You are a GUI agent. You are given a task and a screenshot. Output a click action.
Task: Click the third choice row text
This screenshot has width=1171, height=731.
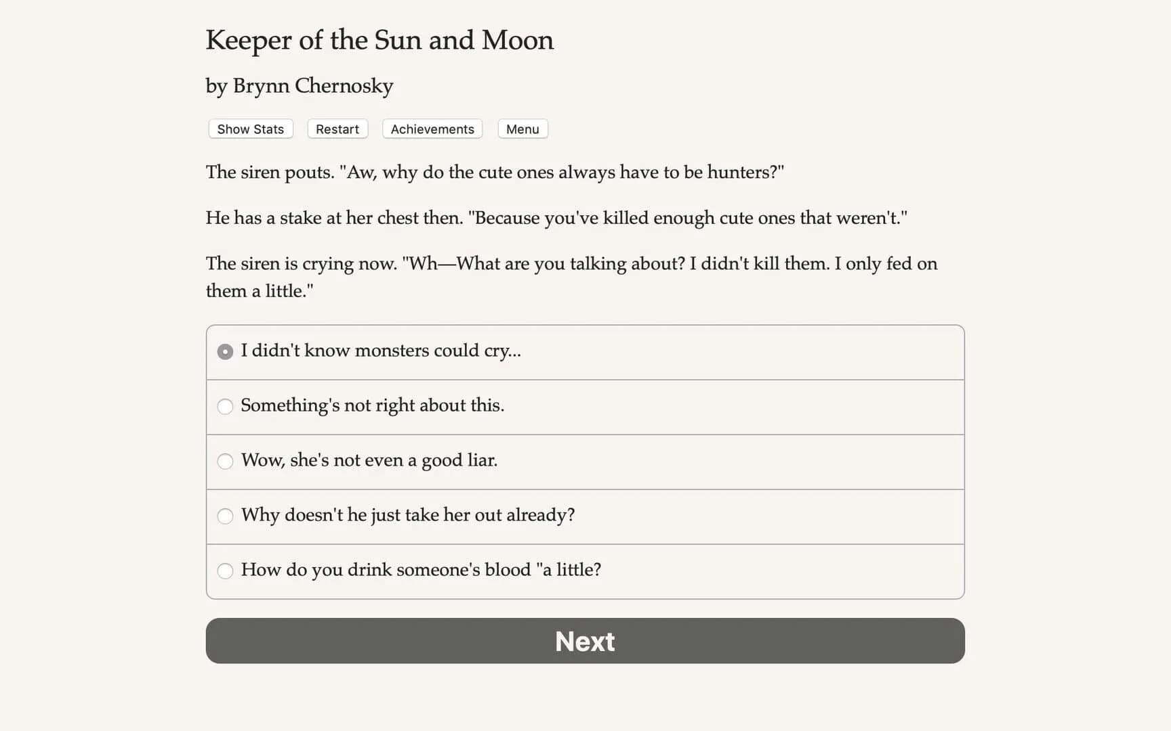pos(369,461)
